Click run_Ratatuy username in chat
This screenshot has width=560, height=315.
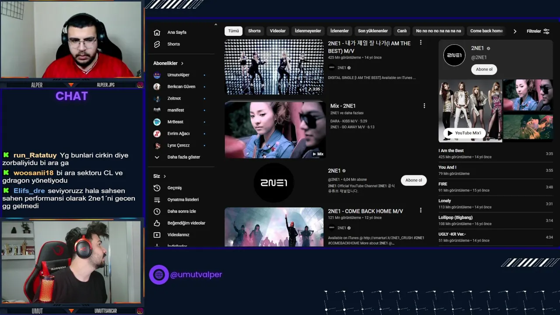35,155
